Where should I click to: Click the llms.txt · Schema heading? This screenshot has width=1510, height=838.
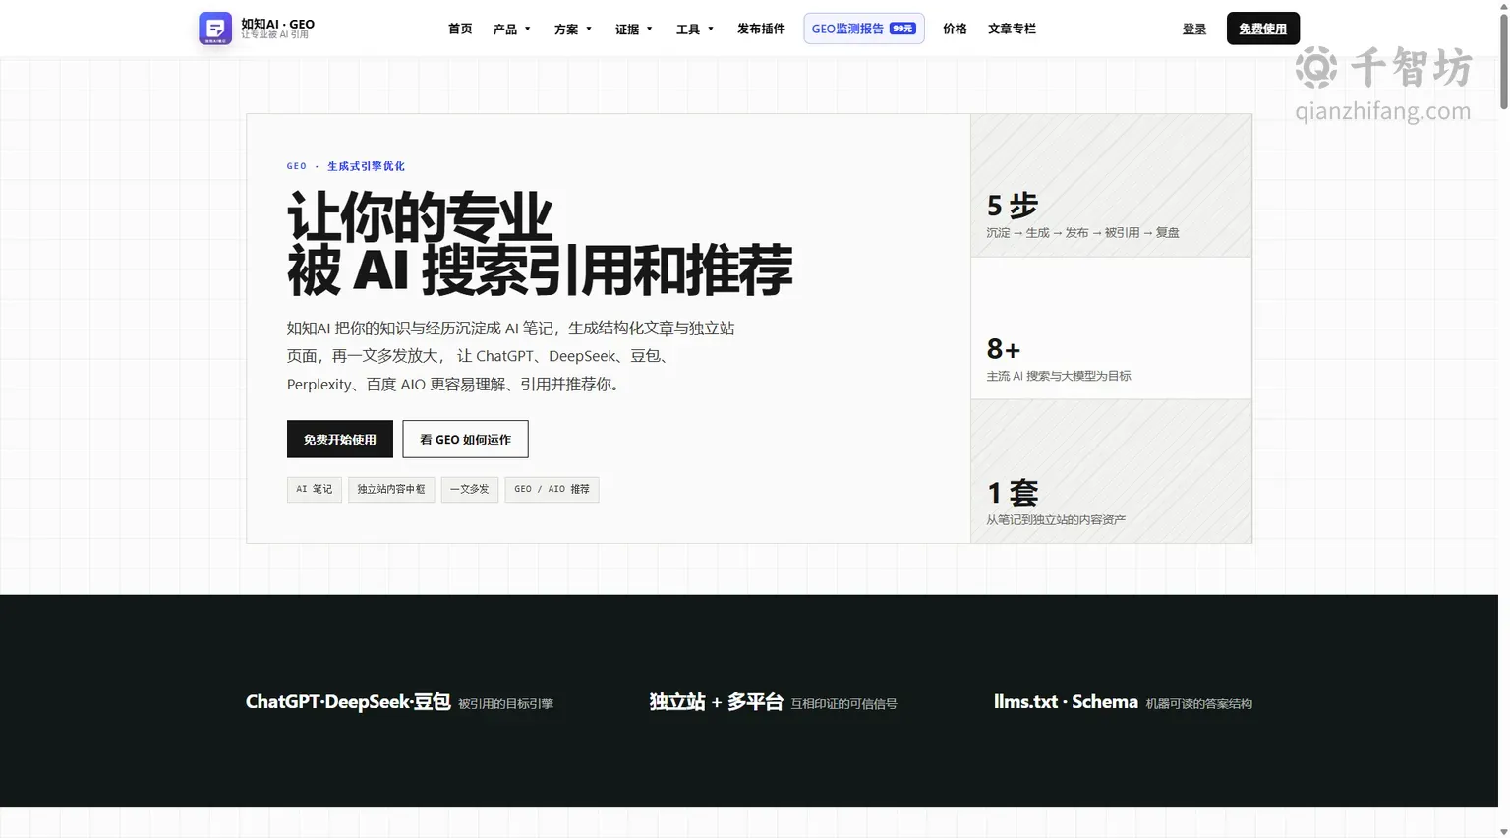click(x=1066, y=701)
